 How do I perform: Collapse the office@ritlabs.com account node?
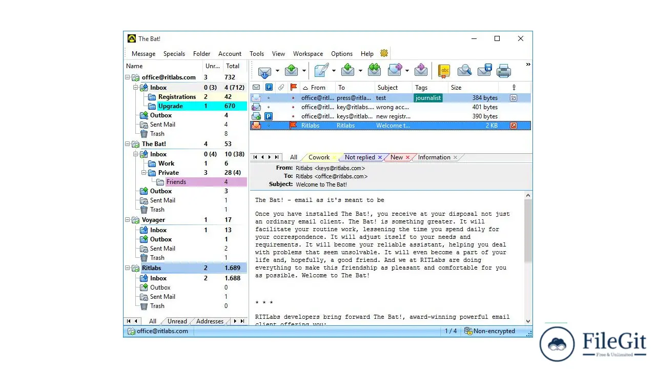click(x=128, y=77)
